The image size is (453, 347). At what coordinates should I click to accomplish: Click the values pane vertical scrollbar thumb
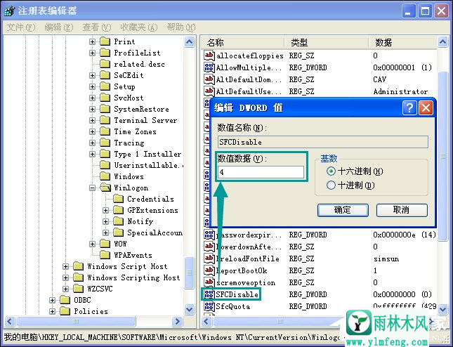[443, 156]
